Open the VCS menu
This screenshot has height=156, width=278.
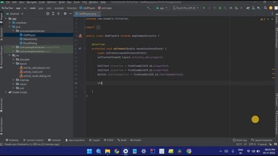(84, 2)
